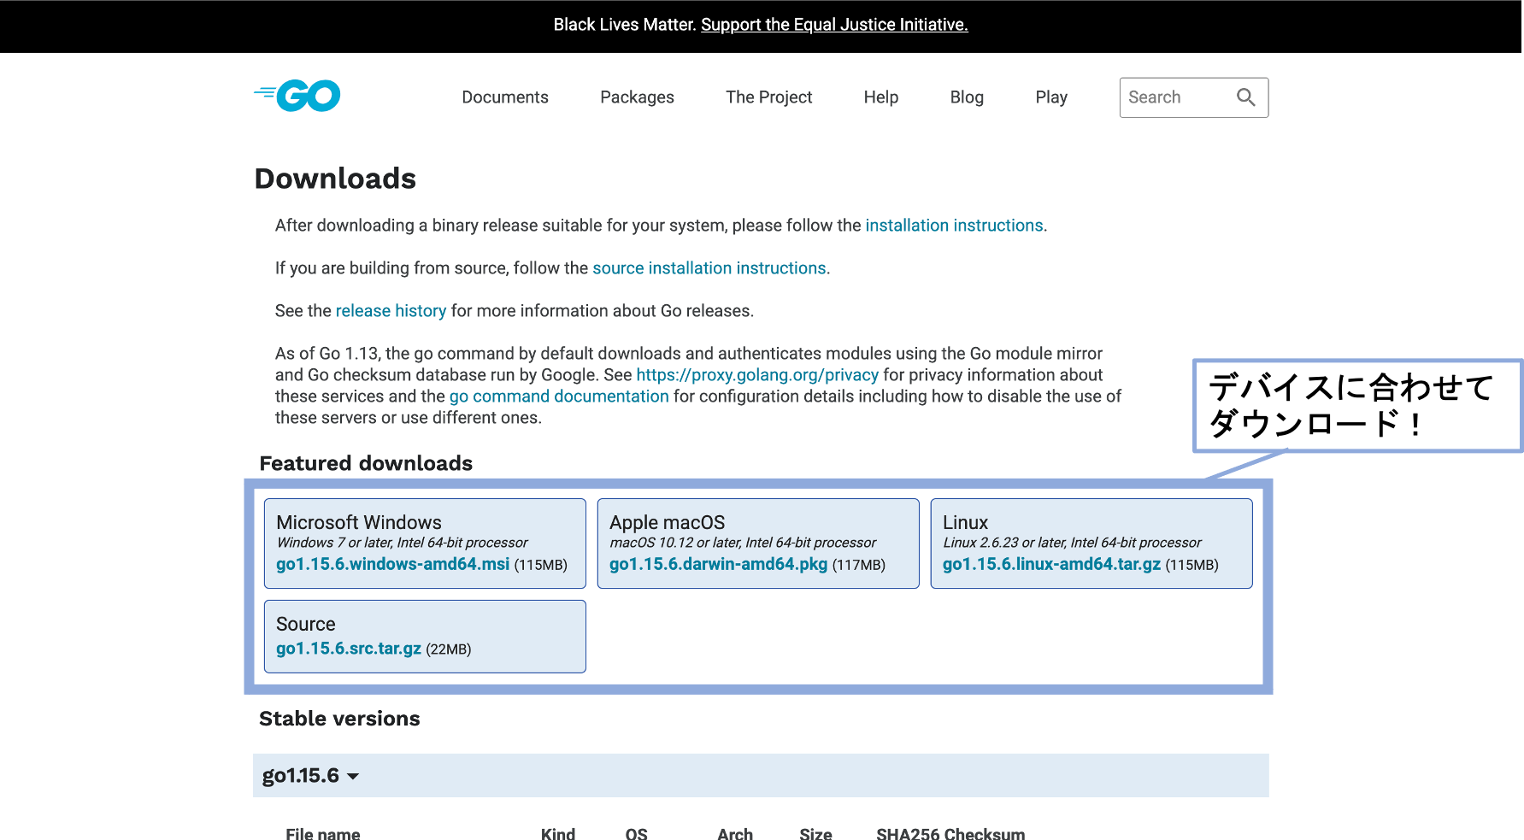Click the Featured downloads heading
This screenshot has width=1524, height=840.
point(366,463)
